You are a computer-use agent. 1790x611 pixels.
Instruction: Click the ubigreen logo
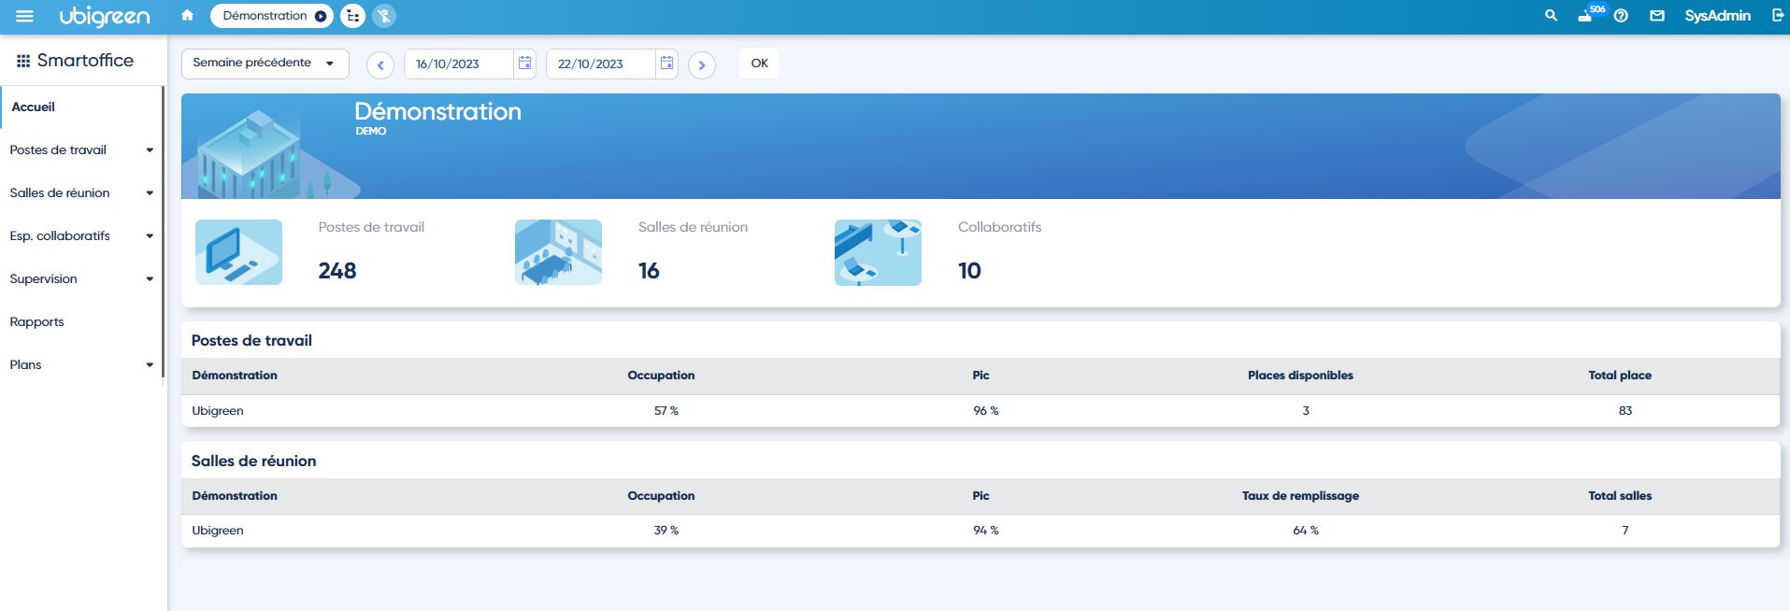coord(104,16)
